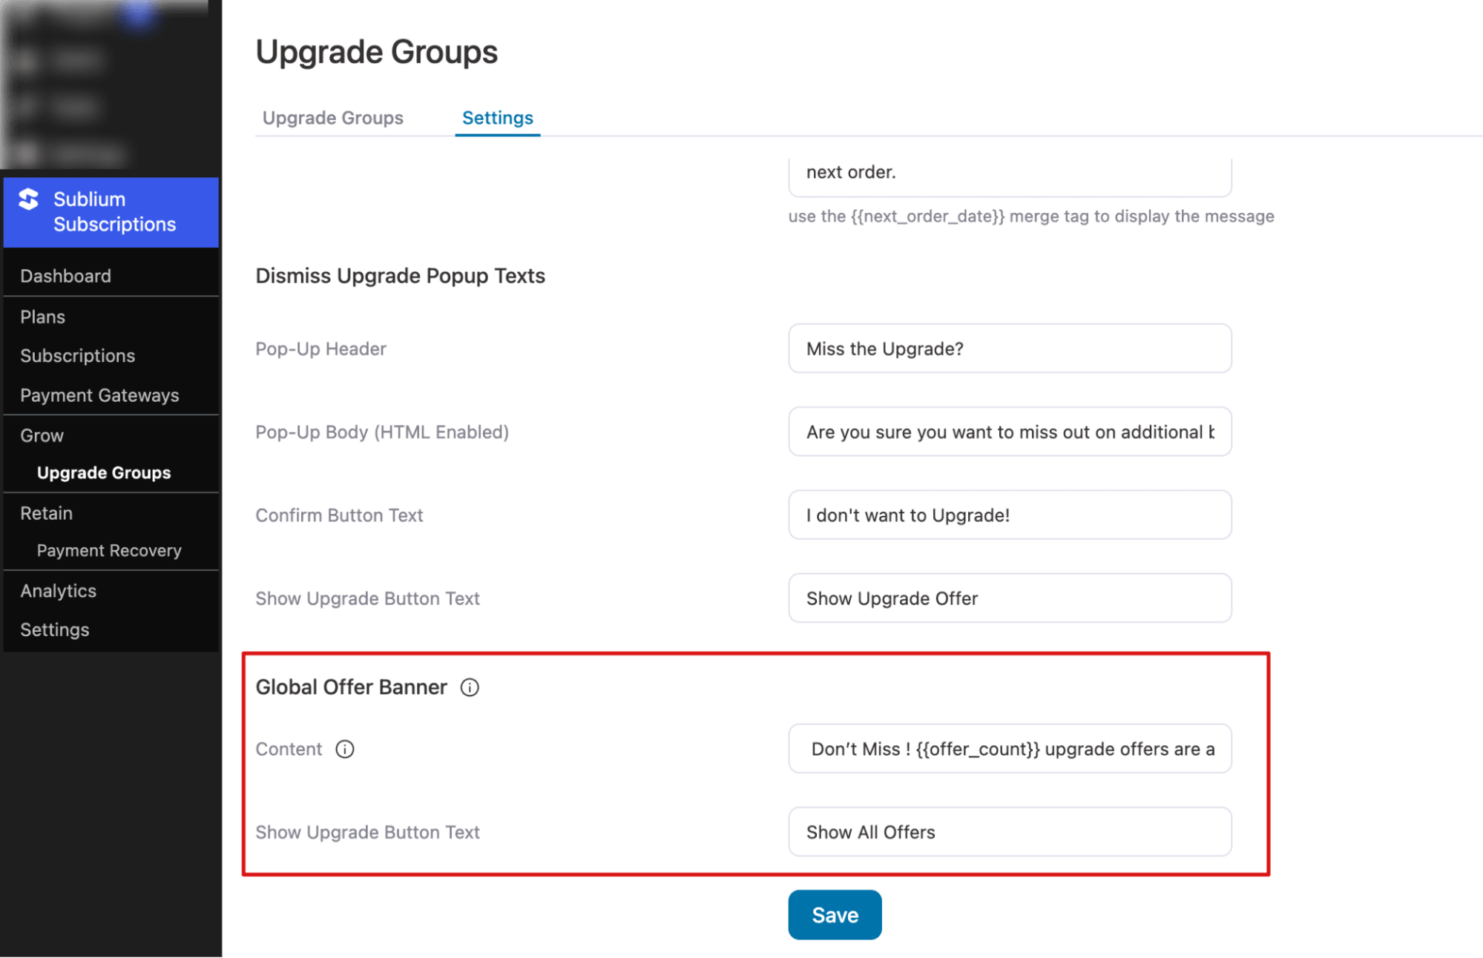Screen dimensions: 1483x958
Task: Focus the Pop-Up Body HTML field
Action: click(x=1009, y=432)
